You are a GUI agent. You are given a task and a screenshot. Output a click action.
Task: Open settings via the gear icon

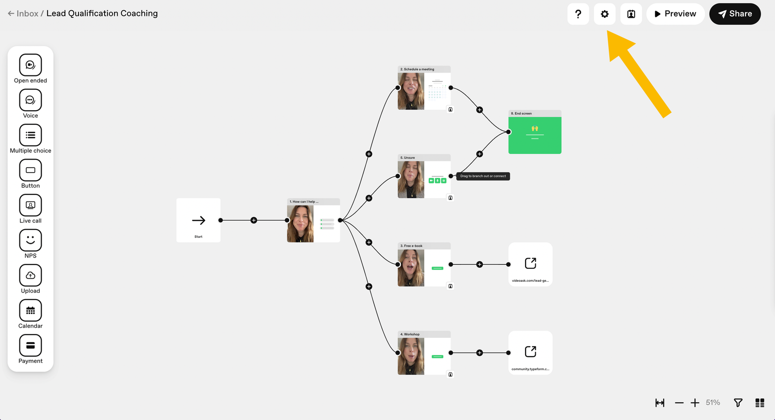pyautogui.click(x=604, y=14)
